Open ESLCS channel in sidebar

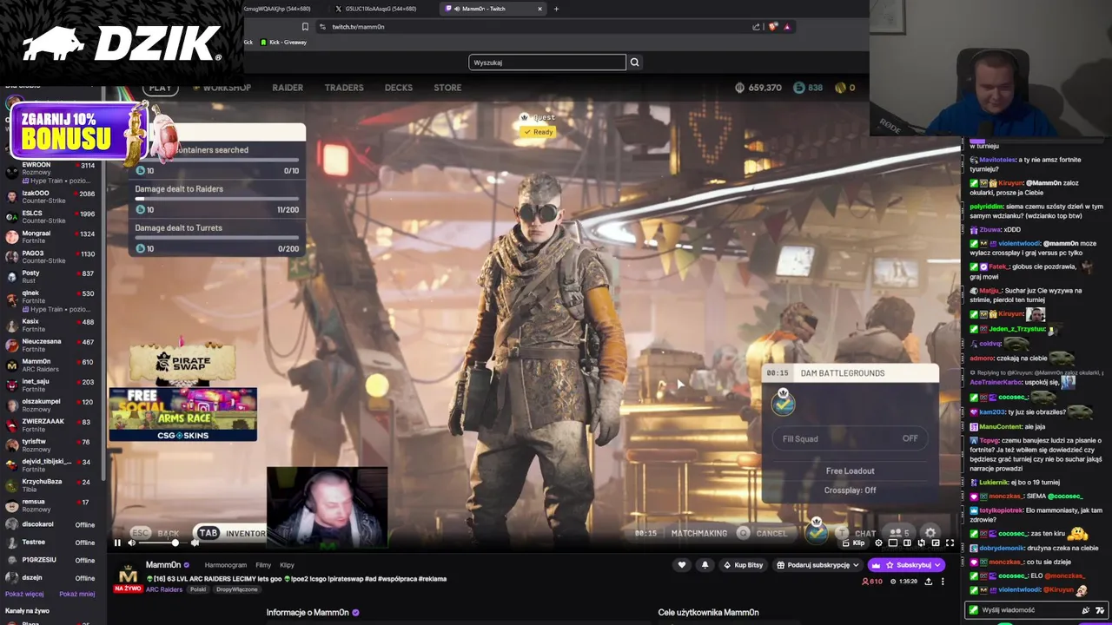tap(52, 217)
